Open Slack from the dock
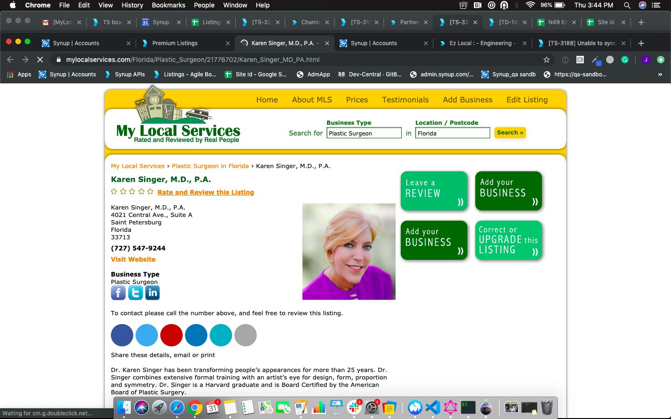The height and width of the screenshot is (419, 671). (354, 407)
